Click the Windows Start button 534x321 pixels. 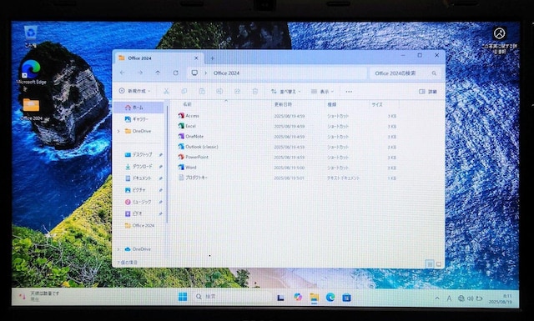(x=183, y=297)
